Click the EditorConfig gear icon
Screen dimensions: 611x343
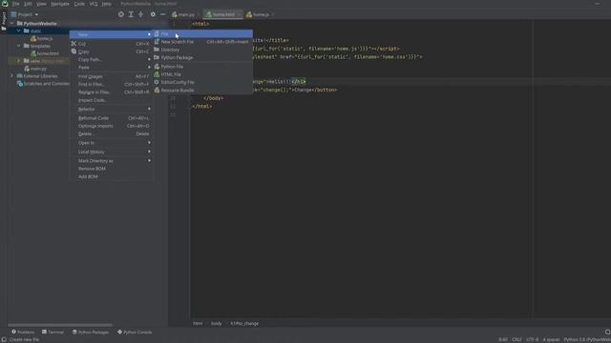(x=157, y=82)
